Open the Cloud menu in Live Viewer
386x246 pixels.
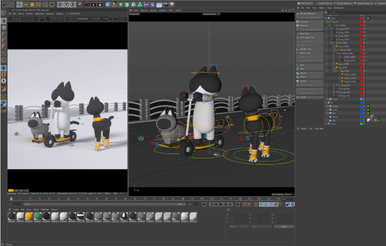click(21, 14)
